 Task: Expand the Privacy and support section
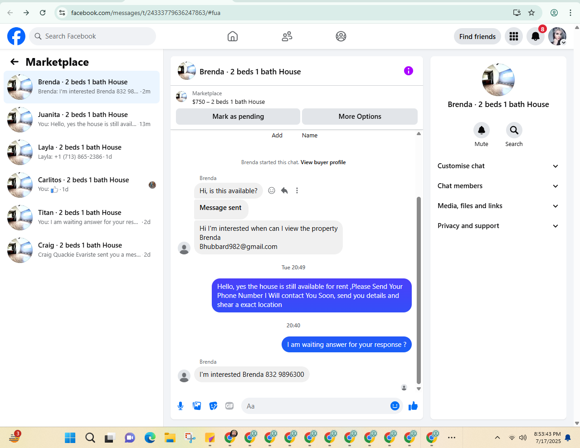[498, 226]
